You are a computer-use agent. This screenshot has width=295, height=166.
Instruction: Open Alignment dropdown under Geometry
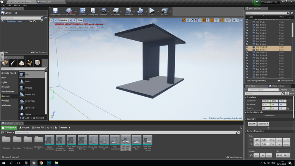(263, 124)
